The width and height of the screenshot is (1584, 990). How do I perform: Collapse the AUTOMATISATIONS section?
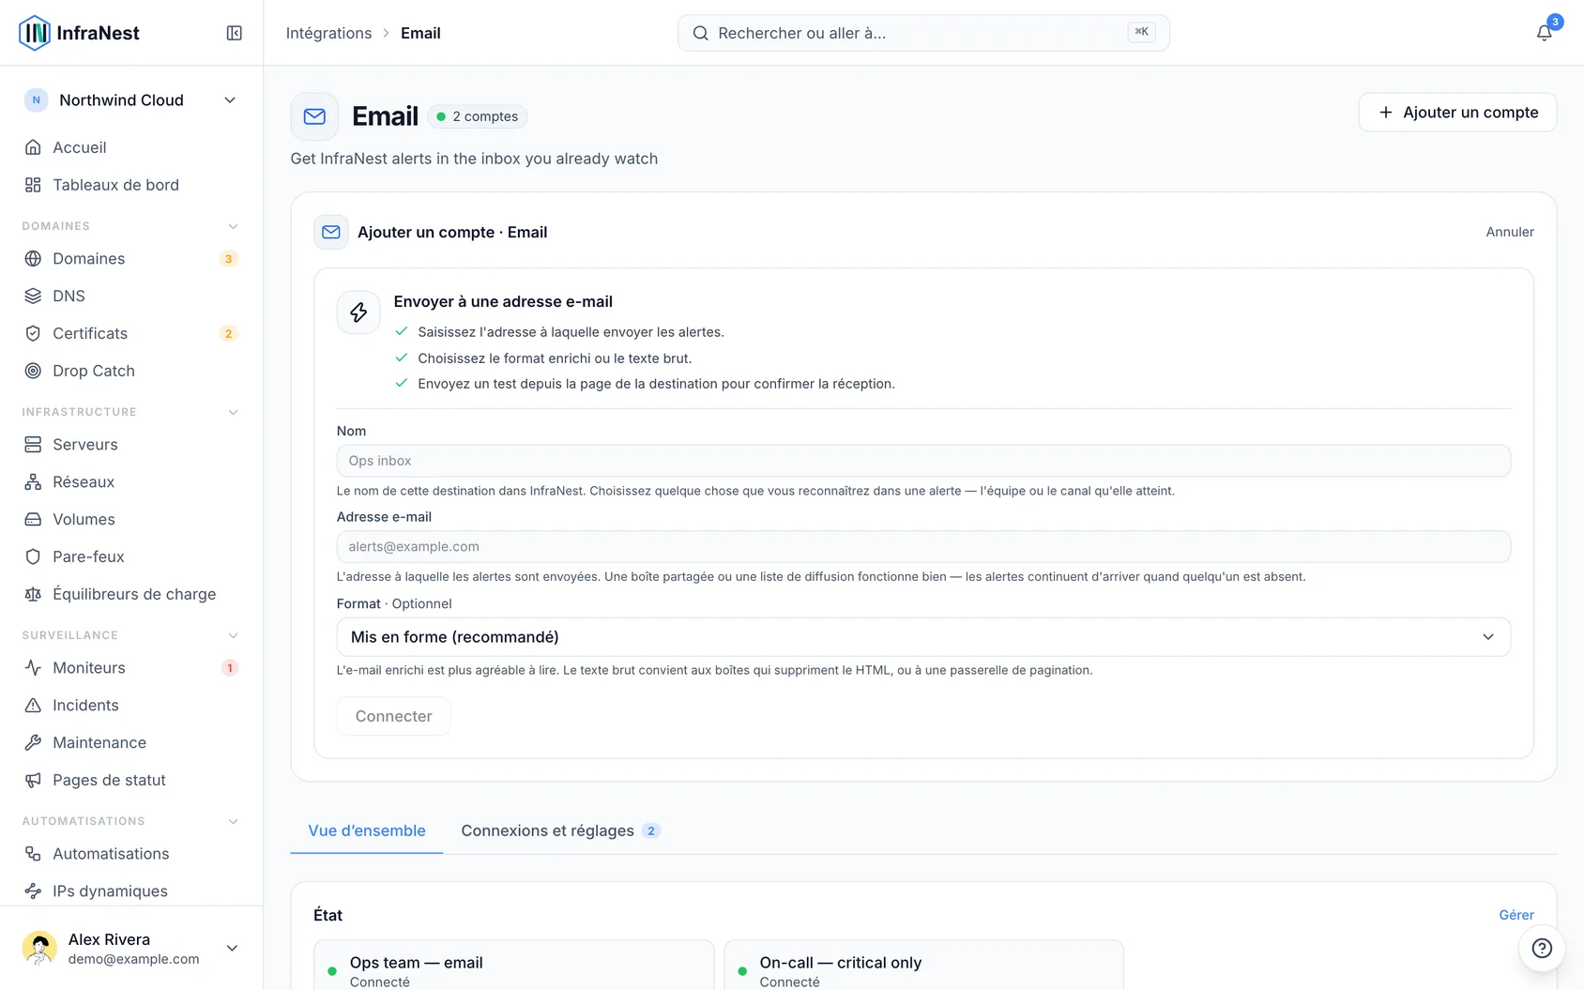(x=234, y=821)
